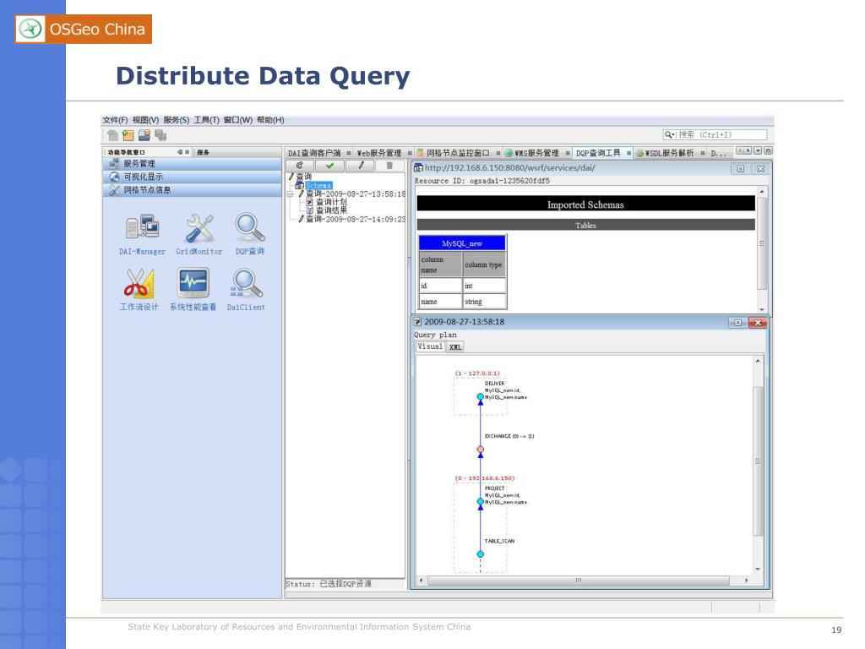Screen dimensions: 865x649
Task: Click tab scroll-right arrow in editor tab bar
Action: click(748, 150)
